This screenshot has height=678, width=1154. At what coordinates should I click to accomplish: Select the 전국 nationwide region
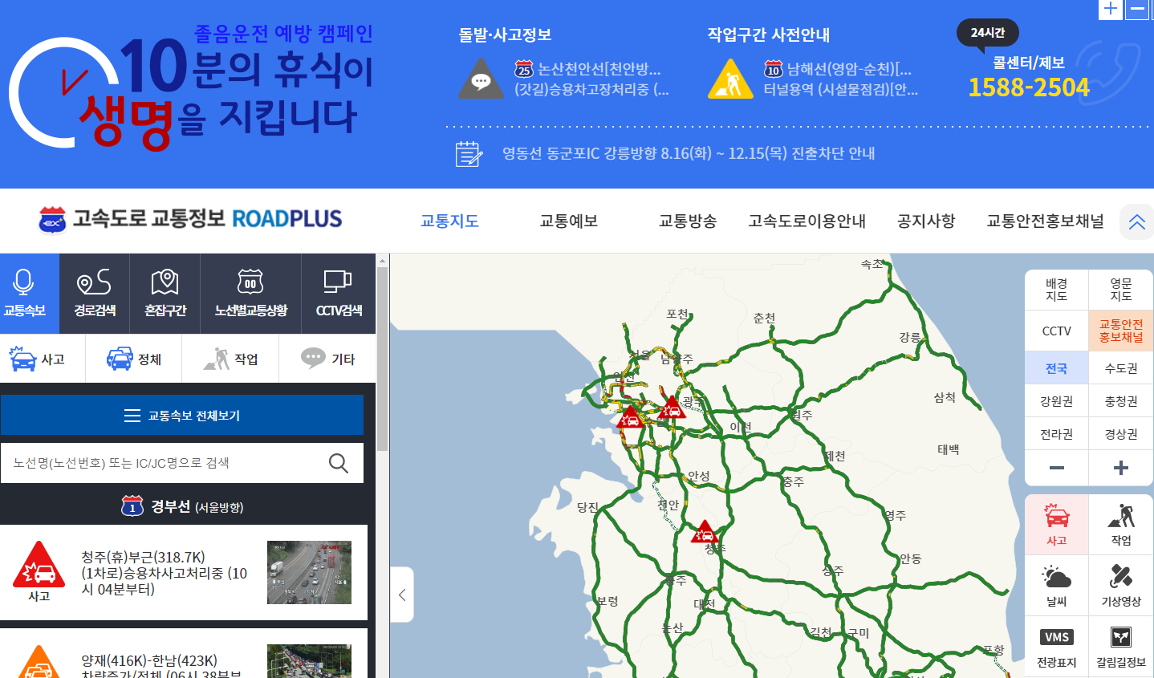tap(1056, 368)
